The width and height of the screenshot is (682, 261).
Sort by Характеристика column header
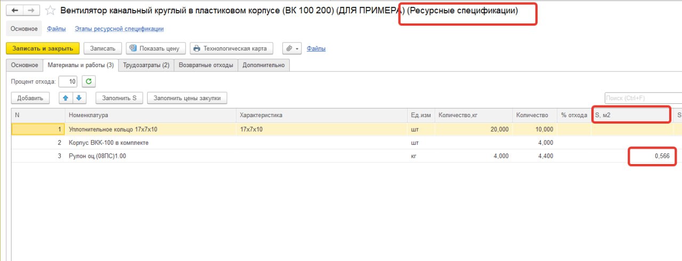[x=322, y=115]
